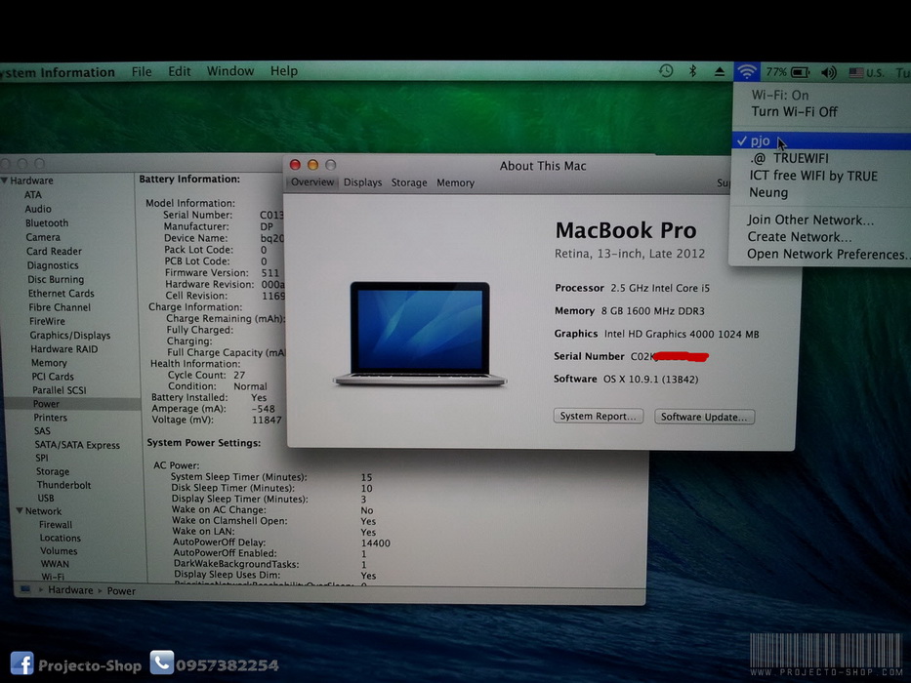
Task: Click Hardware in the bottom path bar
Action: coord(70,590)
